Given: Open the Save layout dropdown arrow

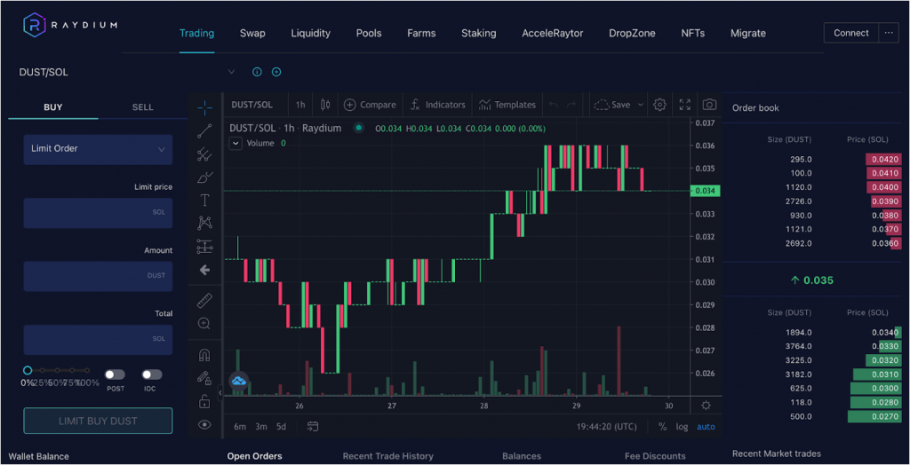Looking at the screenshot, I should coord(641,105).
